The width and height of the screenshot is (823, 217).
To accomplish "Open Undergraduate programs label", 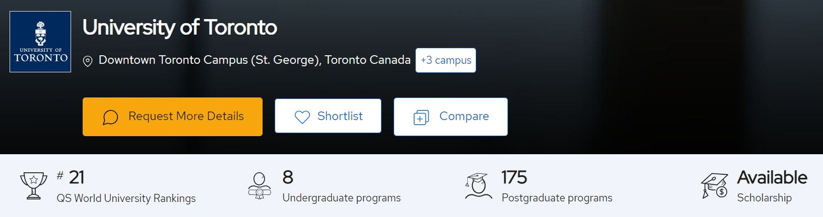I will [342, 198].
